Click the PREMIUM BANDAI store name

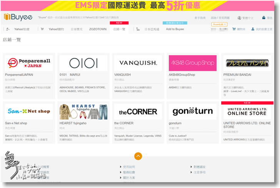pyautogui.click(x=237, y=75)
